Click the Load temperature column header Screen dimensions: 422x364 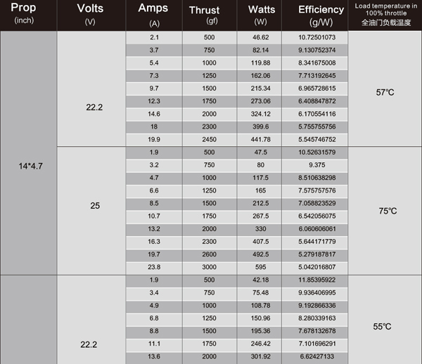386,14
